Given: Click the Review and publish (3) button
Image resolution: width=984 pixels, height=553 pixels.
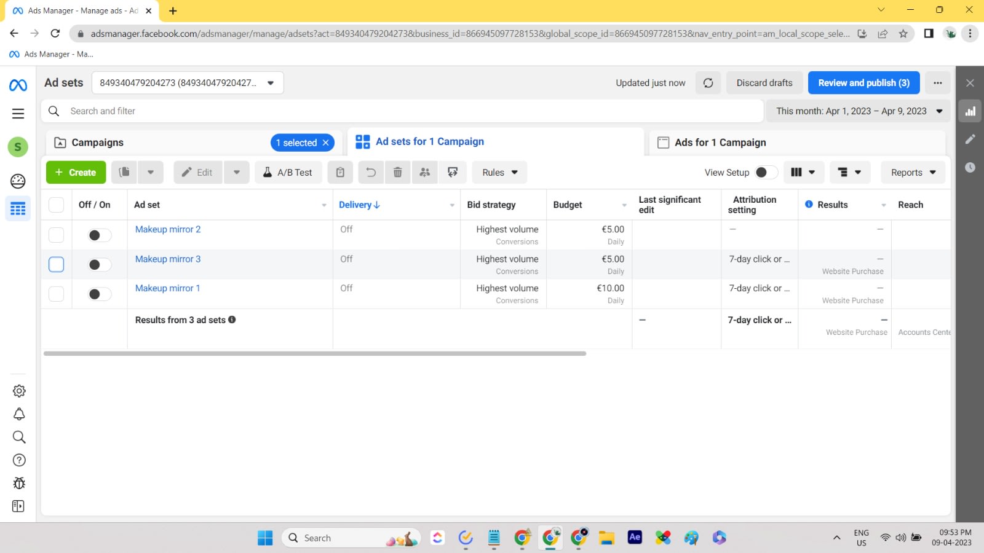Looking at the screenshot, I should click(x=863, y=83).
